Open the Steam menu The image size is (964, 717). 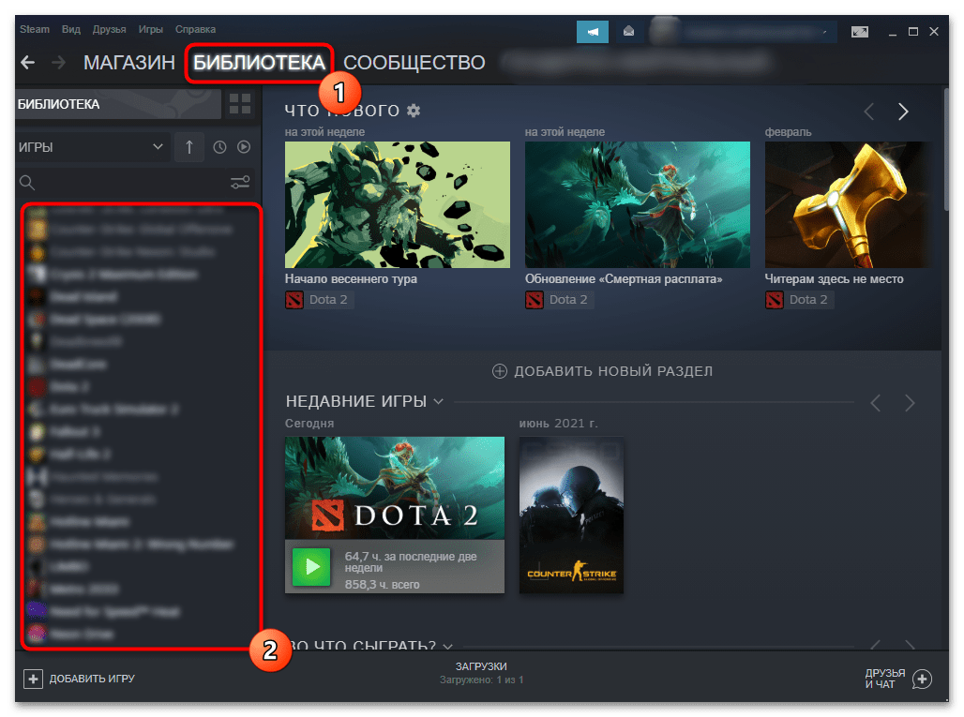click(x=35, y=29)
